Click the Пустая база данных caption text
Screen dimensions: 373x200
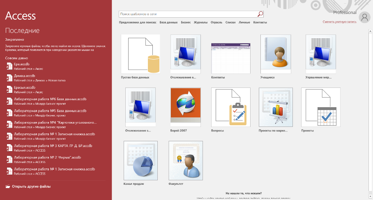tap(135, 77)
